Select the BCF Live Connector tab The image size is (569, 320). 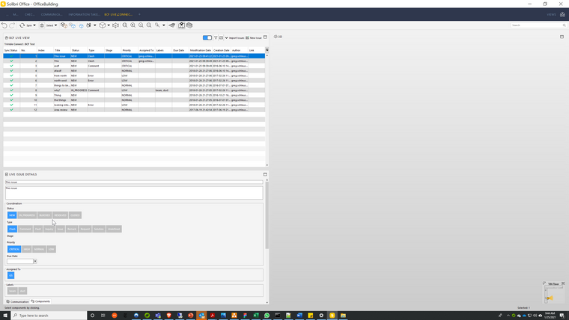[x=118, y=14]
